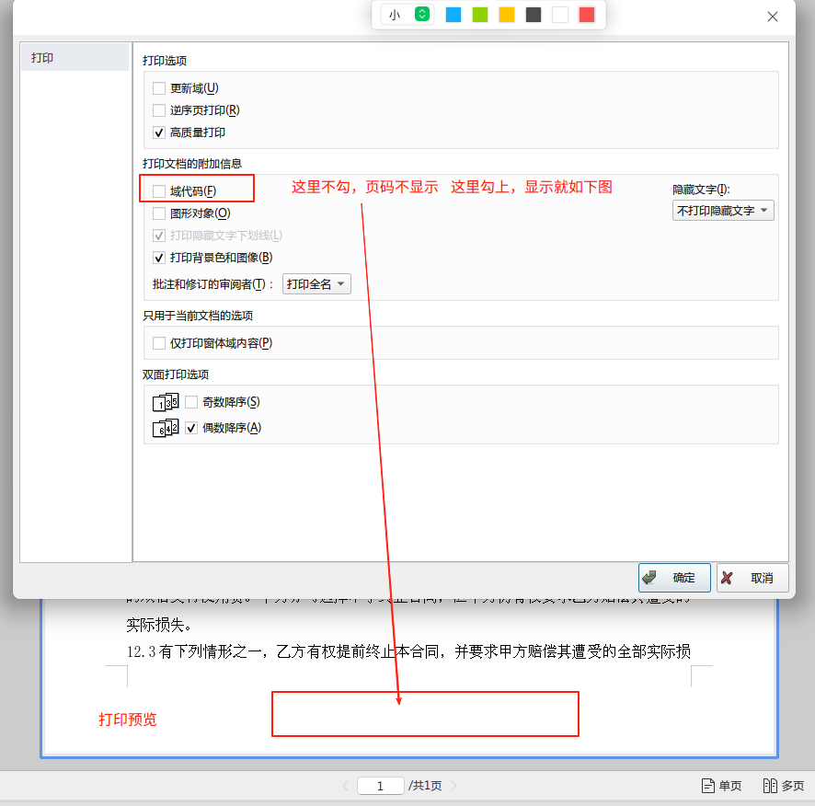Tick the 逆序页打印(R) checkbox

click(x=159, y=110)
